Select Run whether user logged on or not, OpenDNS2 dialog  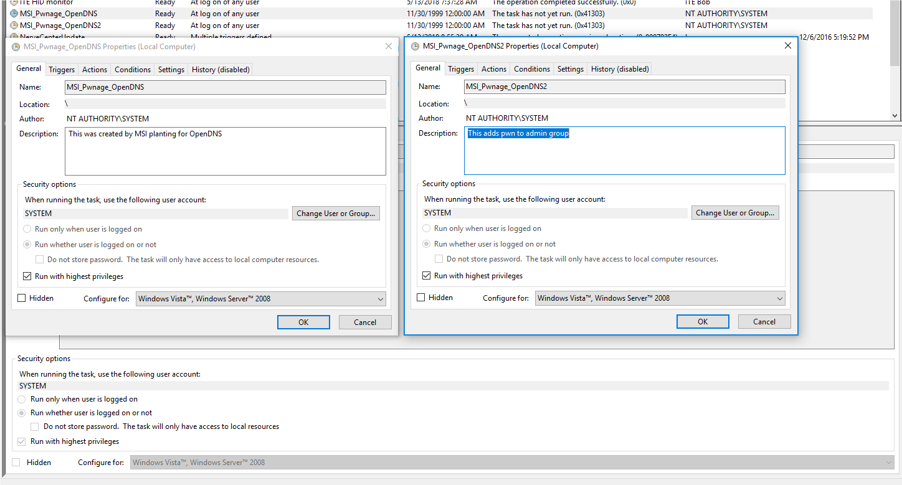point(426,244)
